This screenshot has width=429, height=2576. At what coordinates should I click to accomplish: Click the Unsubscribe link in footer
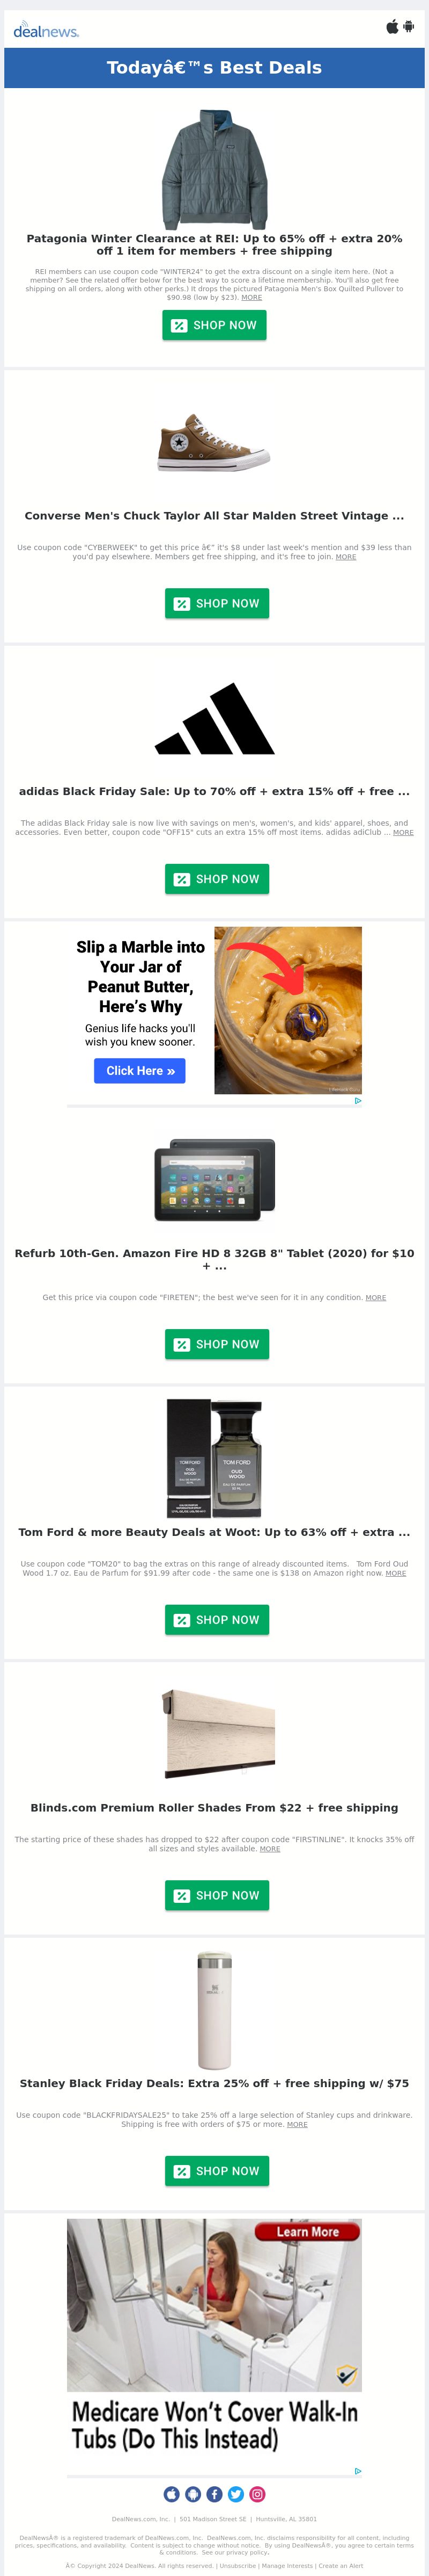[238, 2565]
